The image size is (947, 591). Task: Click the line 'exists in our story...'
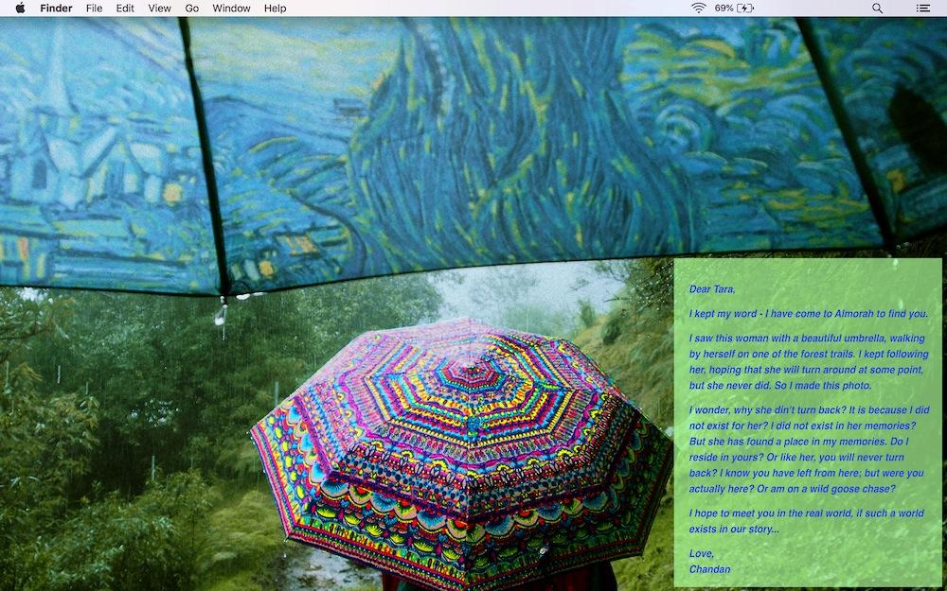coord(734,529)
